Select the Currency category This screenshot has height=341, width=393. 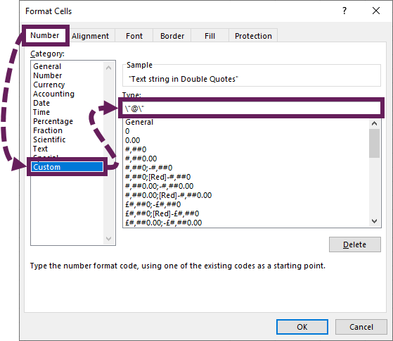(x=49, y=85)
